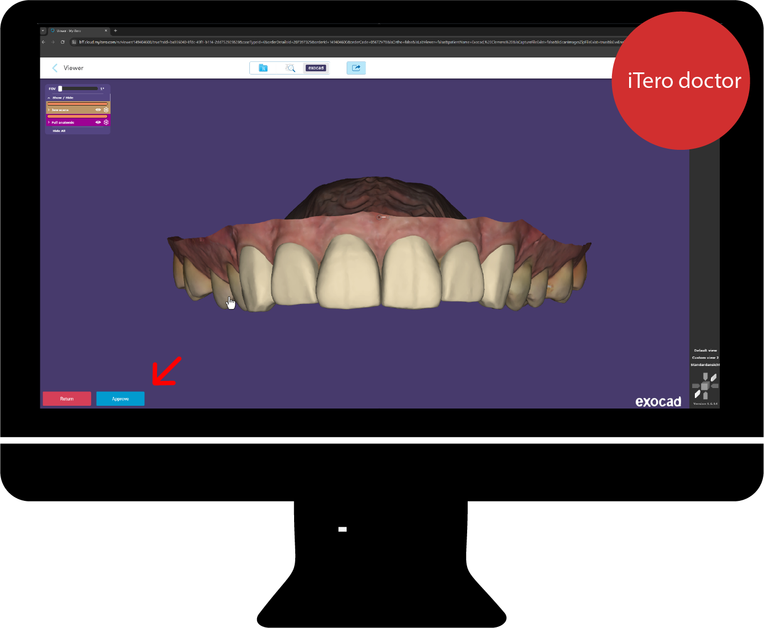Open the Rx folder icon in viewer toolbar

[263, 68]
